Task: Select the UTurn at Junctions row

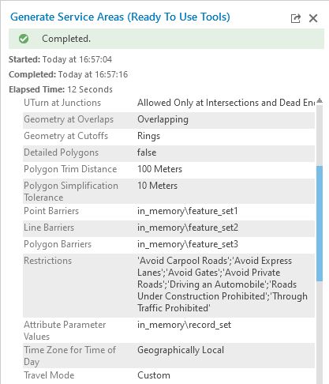Action: [x=169, y=103]
